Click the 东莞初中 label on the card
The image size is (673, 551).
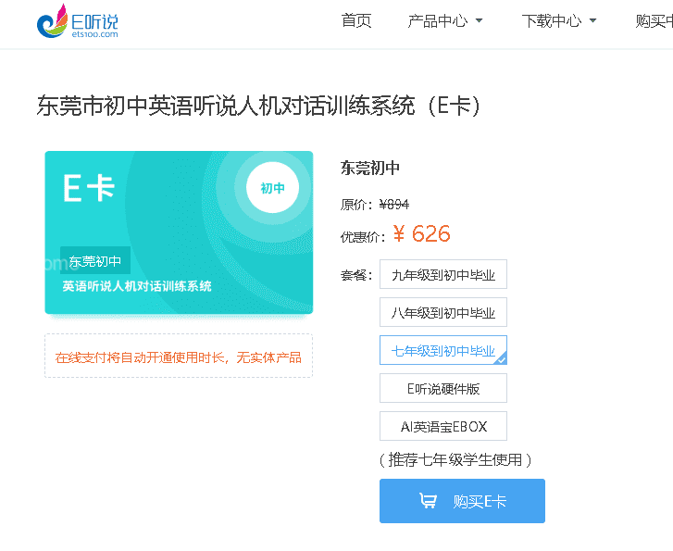[x=95, y=262]
